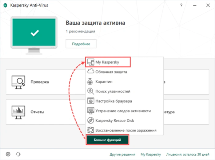
Task: Open the Support headset icon
Action: tap(18, 154)
